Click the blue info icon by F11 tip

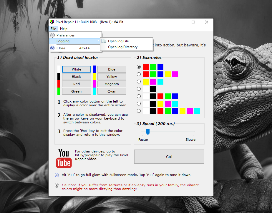pos(57,175)
